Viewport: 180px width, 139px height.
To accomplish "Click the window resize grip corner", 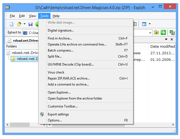I will tap(174, 131).
